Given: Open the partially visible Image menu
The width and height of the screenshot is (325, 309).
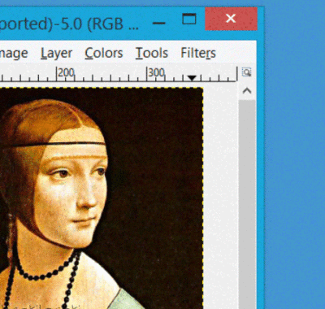Looking at the screenshot, I should pos(14,54).
